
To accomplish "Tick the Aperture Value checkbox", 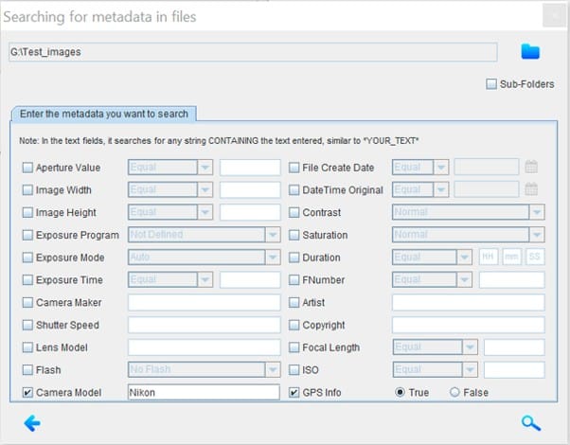I will [x=27, y=168].
